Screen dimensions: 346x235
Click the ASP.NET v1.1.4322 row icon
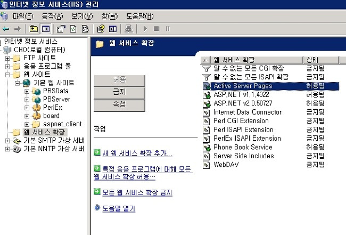(207, 95)
